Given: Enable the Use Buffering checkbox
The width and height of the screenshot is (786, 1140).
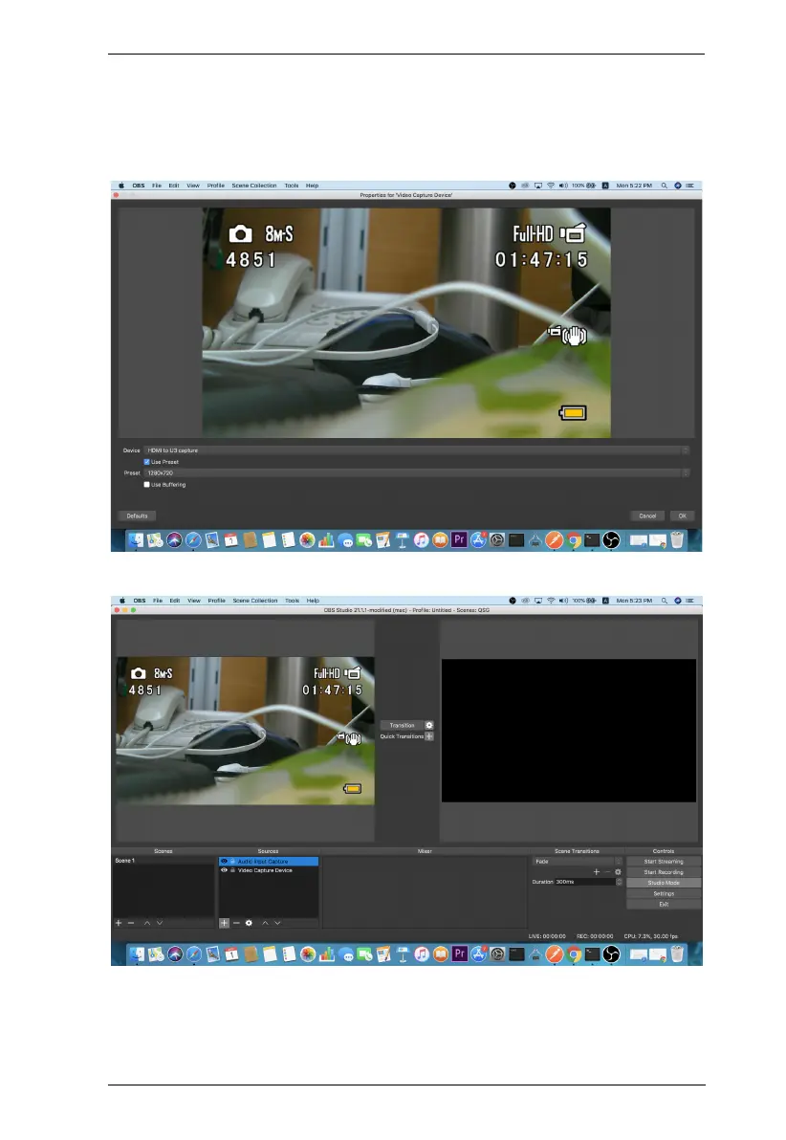Looking at the screenshot, I should (x=146, y=485).
